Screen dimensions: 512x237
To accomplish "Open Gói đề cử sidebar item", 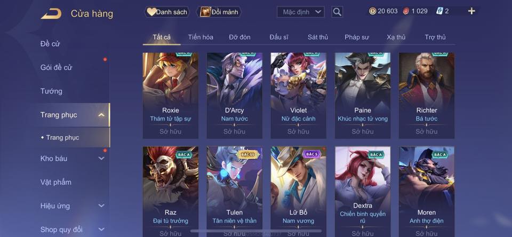I will click(56, 68).
